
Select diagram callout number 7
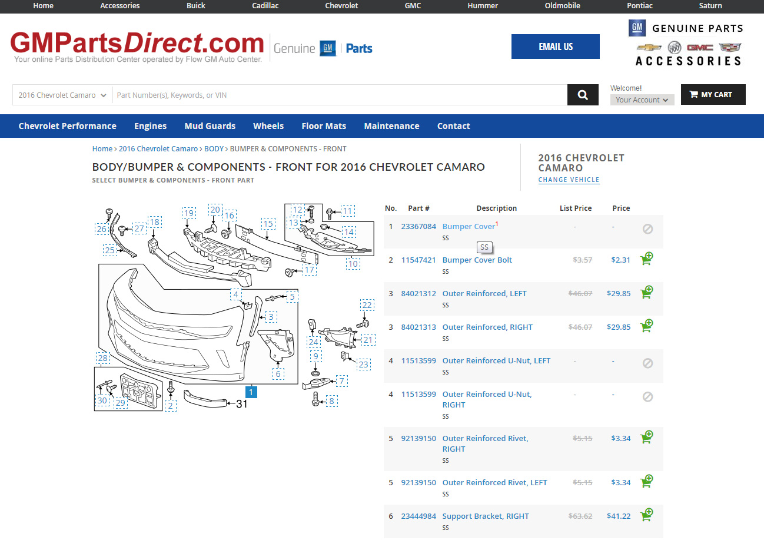point(341,381)
